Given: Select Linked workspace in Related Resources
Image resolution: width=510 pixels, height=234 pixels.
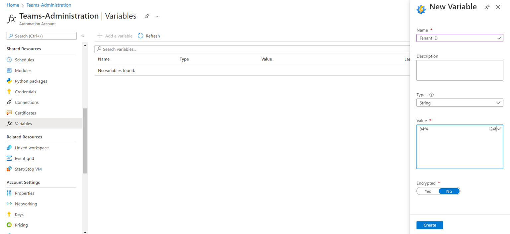Looking at the screenshot, I should (x=32, y=148).
